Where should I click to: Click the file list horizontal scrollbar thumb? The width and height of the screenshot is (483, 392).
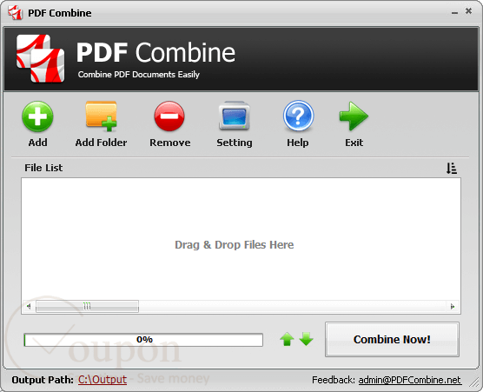[87, 306]
